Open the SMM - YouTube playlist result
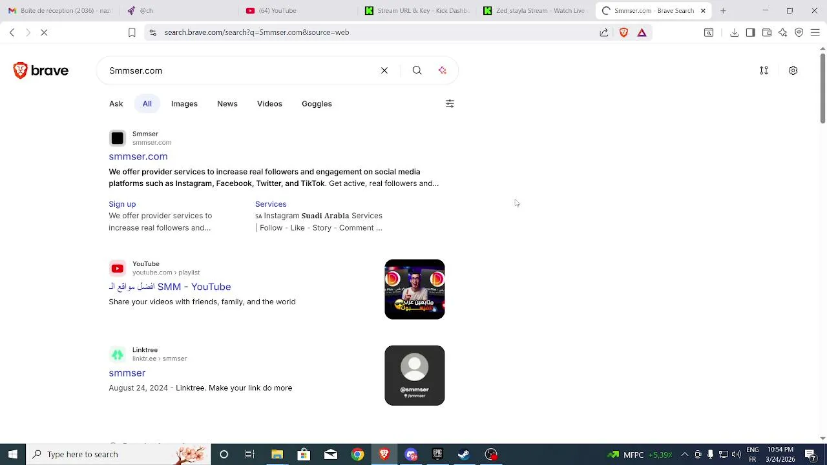This screenshot has height=465, width=827. (x=170, y=287)
